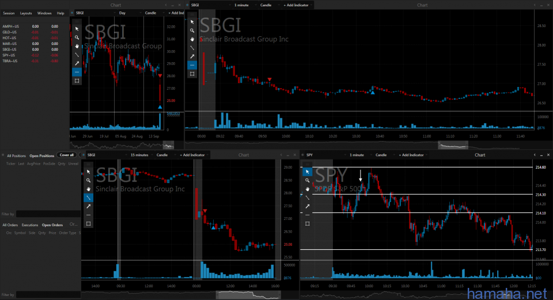553x300 pixels.
Task: Select the rectangle tool in the Day chart
Action: [x=77, y=81]
